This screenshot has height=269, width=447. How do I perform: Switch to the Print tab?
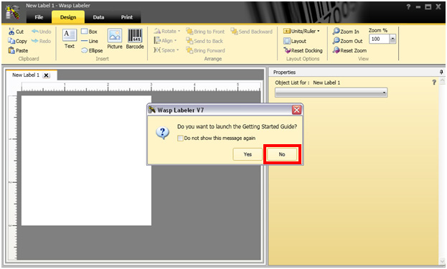[x=126, y=17]
